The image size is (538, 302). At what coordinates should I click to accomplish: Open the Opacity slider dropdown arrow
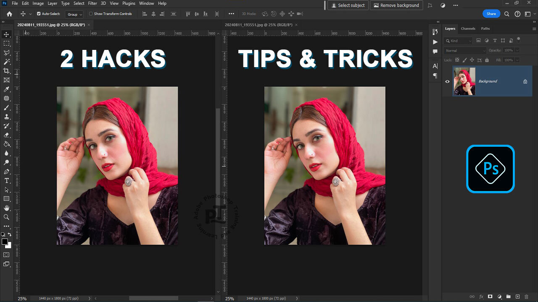tap(517, 50)
